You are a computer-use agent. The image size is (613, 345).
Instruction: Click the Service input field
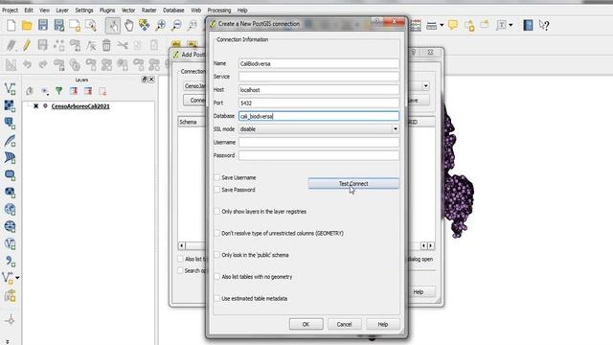coord(319,77)
